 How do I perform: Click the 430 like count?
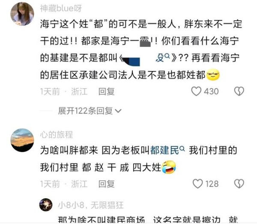point(211,91)
